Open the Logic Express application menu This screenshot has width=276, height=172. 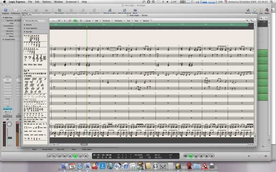[17, 2]
